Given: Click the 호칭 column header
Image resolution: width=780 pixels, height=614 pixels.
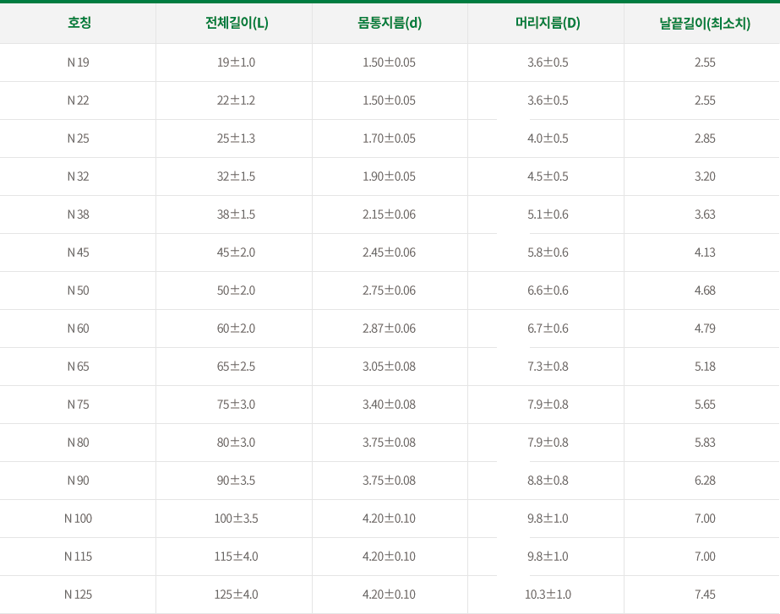Looking at the screenshot, I should (x=79, y=23).
